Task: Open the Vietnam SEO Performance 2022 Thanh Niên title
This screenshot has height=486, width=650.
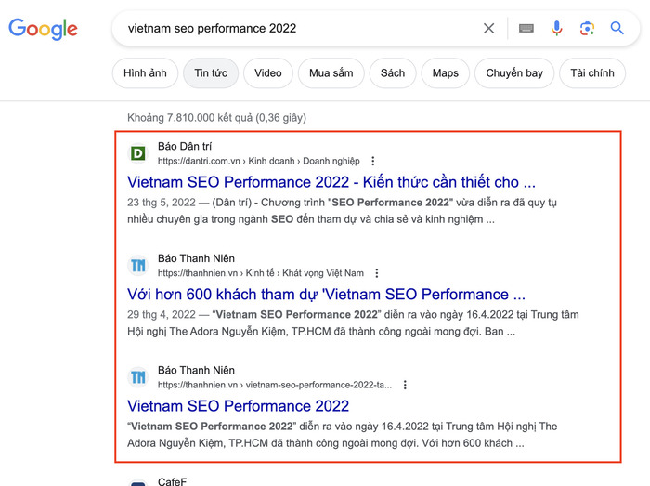Action: [239, 405]
